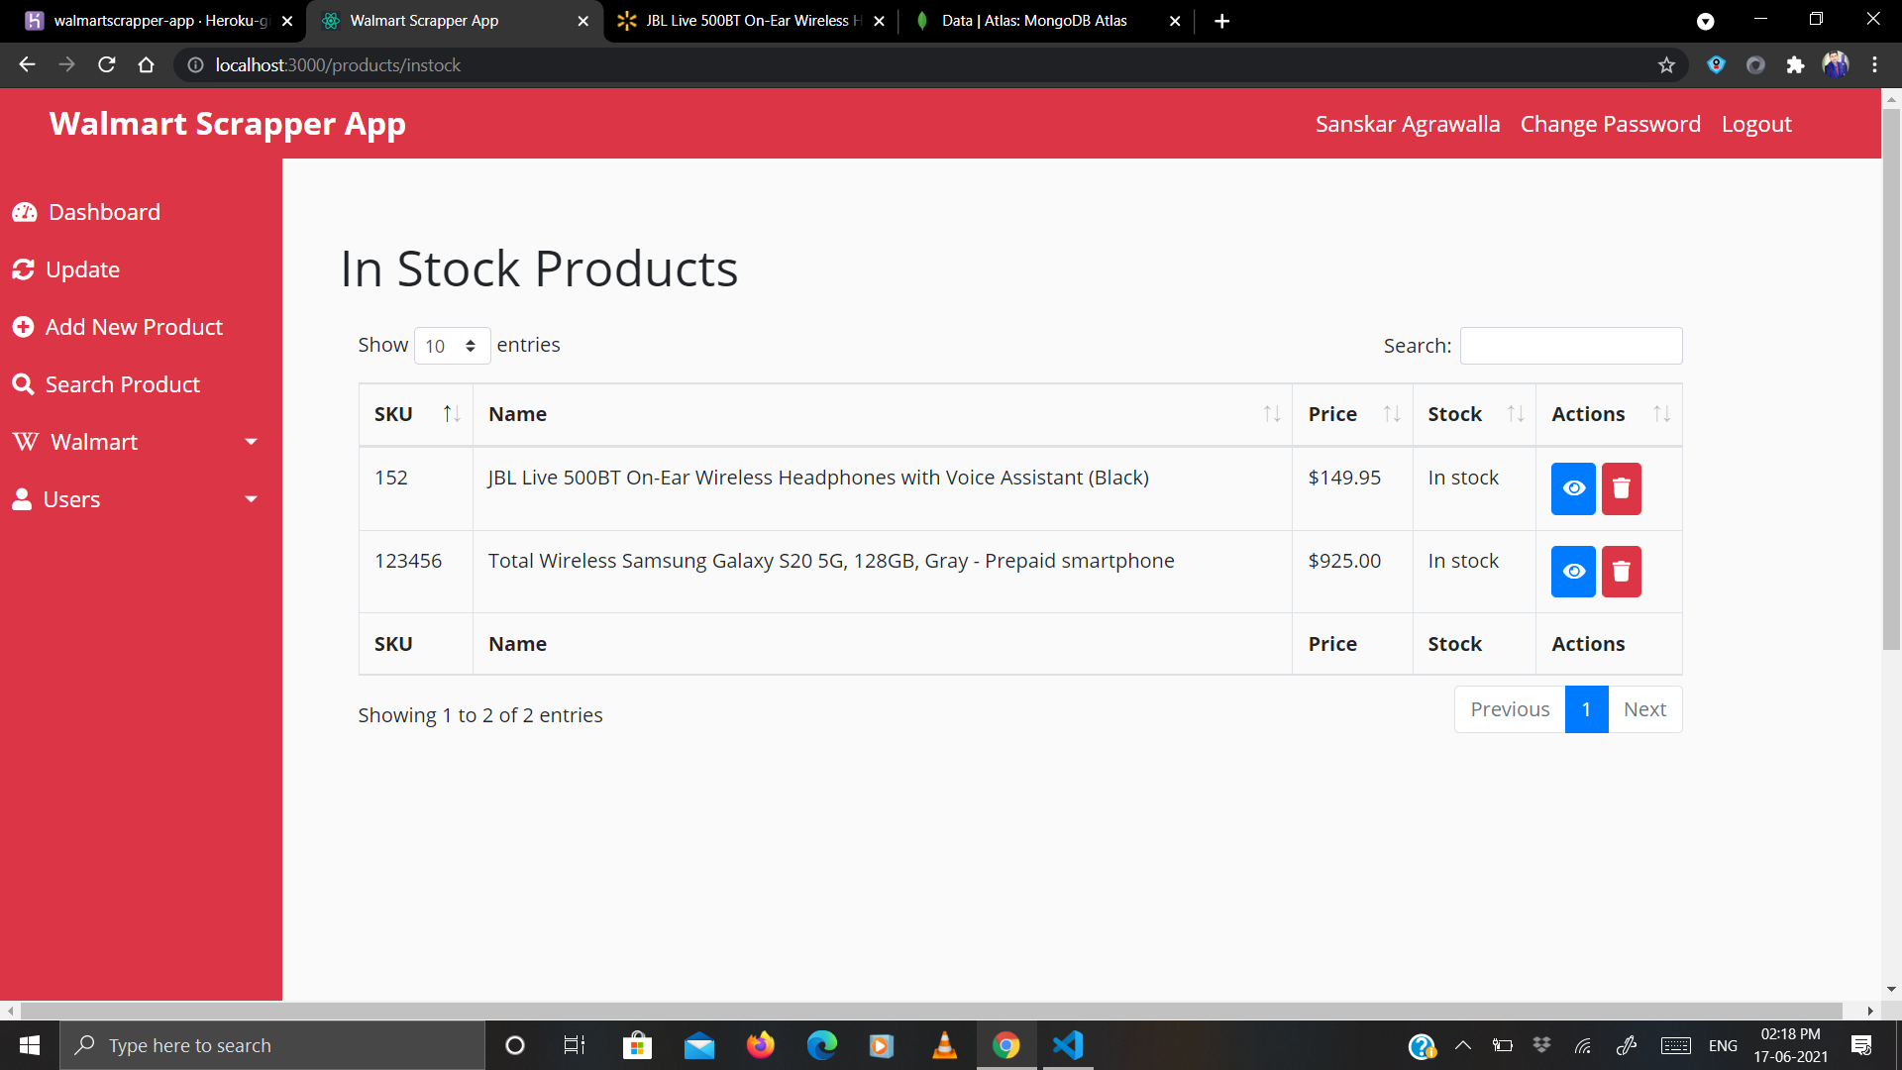1902x1070 pixels.
Task: Open Search Product via the magnifier icon
Action: [x=24, y=383]
